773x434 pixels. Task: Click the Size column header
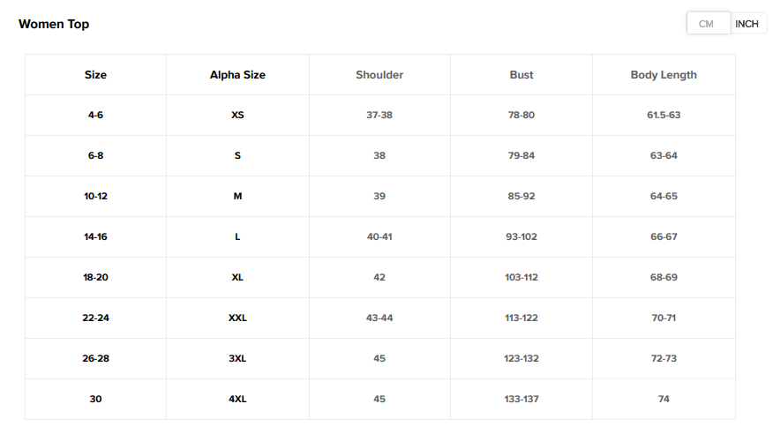tap(95, 75)
